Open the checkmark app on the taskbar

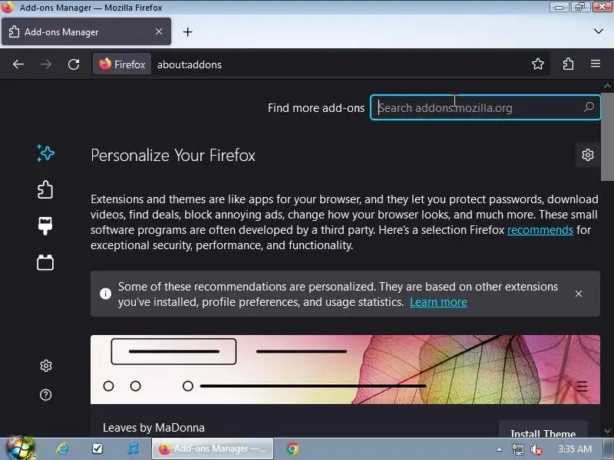point(97,449)
